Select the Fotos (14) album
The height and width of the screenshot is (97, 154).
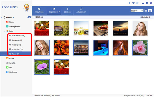(x=16, y=54)
